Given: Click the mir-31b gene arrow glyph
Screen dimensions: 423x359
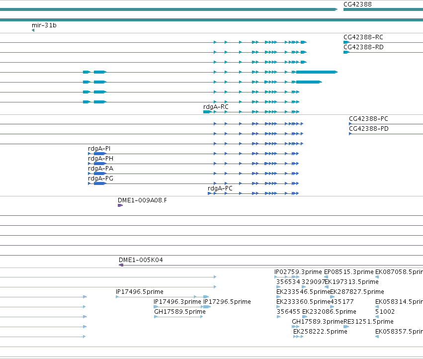Looking at the screenshot, I should point(33,30).
